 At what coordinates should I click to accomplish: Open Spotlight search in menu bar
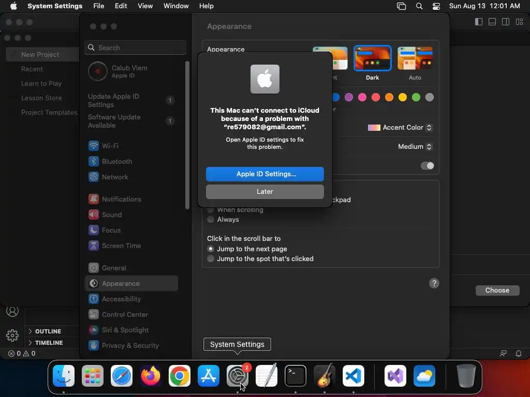pos(419,6)
